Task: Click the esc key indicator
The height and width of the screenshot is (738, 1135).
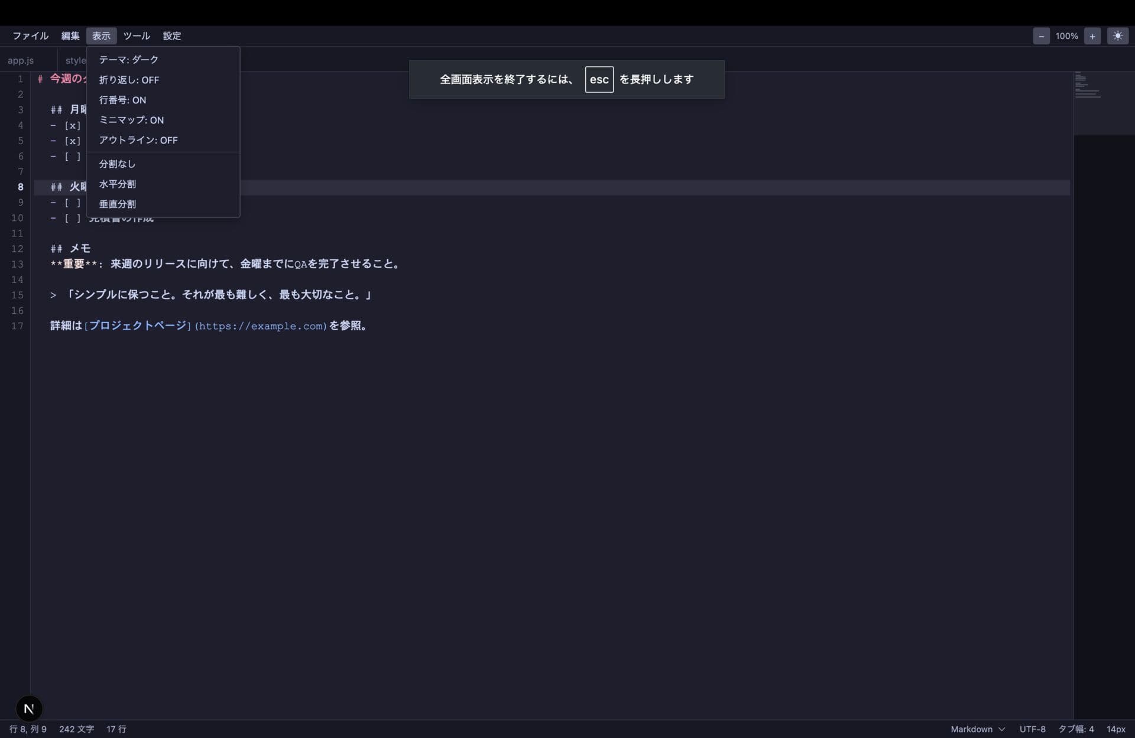Action: [x=599, y=79]
